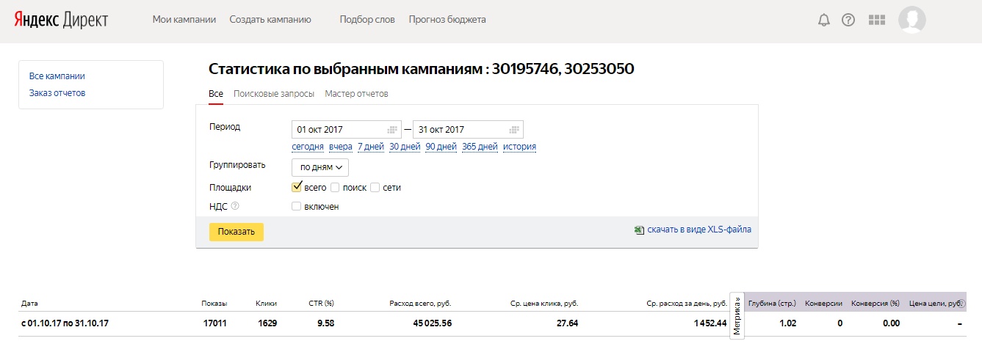This screenshot has width=982, height=352.
Task: Click the clicks value 1629
Action: [267, 323]
